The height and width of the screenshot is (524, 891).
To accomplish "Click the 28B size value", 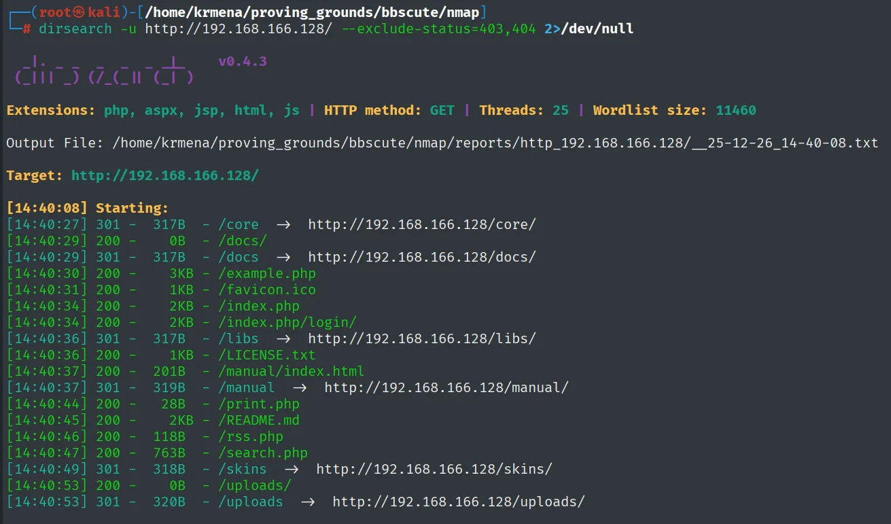I will (173, 404).
